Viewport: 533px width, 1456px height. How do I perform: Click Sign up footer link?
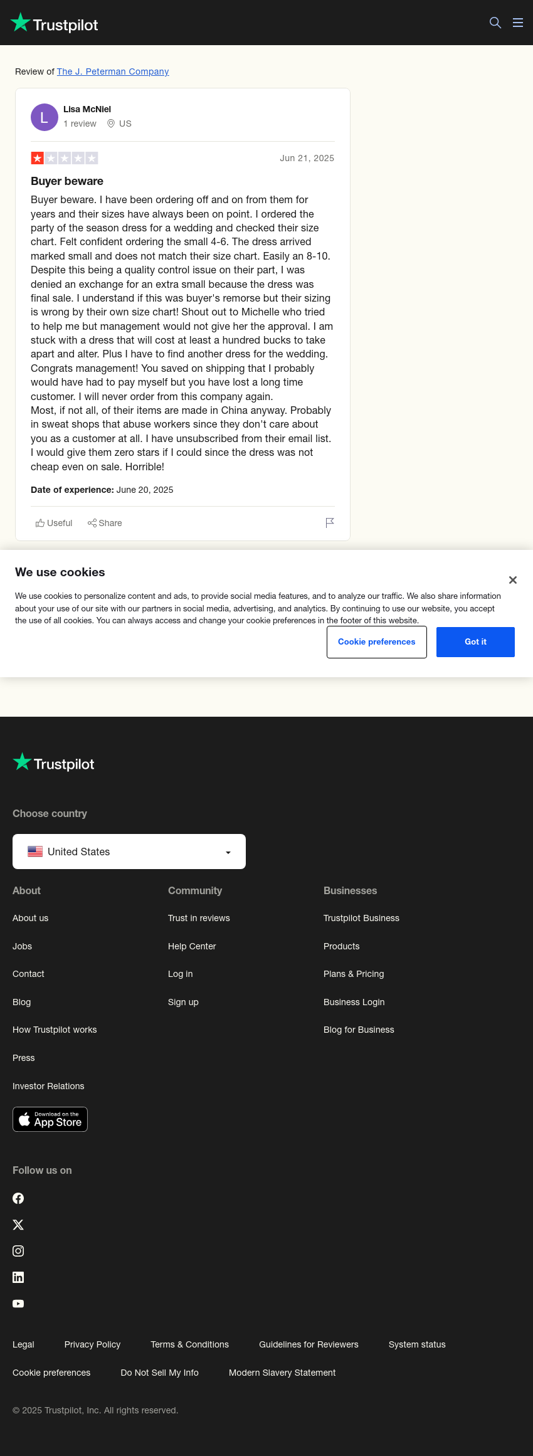pos(183,1002)
